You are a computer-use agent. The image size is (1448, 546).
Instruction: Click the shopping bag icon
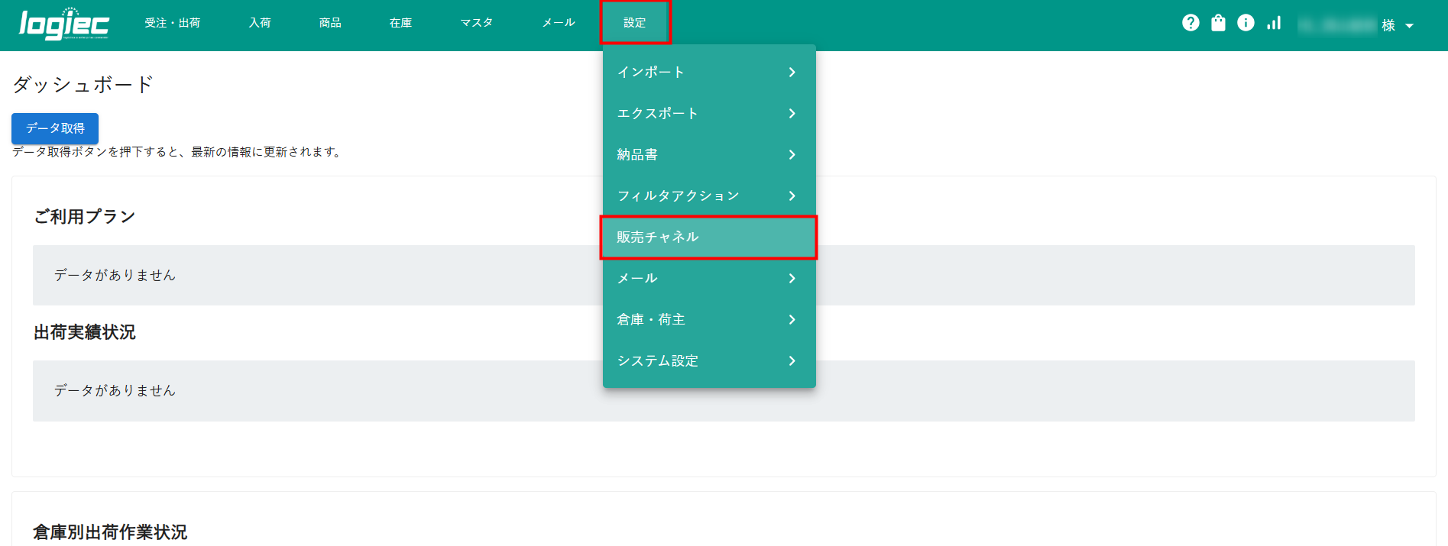click(x=1218, y=23)
